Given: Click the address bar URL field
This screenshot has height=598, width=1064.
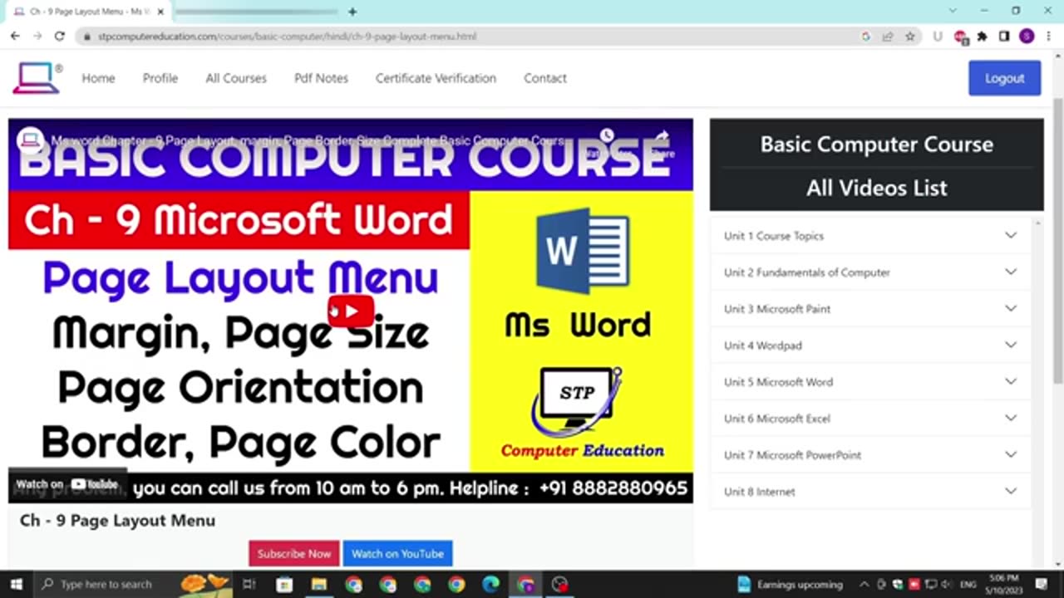Looking at the screenshot, I should click(x=474, y=37).
